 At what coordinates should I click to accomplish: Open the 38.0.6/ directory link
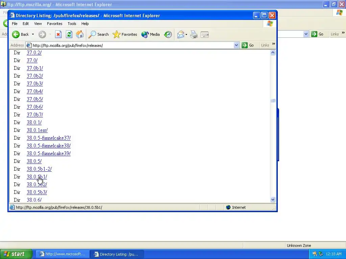click(34, 200)
